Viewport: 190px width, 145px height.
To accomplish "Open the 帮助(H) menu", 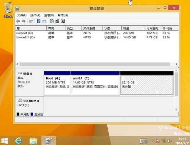I will (x=63, y=15).
